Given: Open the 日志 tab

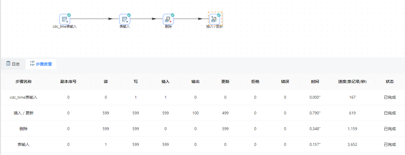Looking at the screenshot, I should coord(13,64).
